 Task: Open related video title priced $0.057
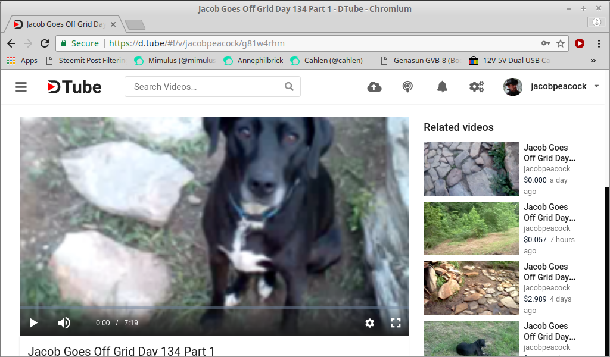pos(549,212)
